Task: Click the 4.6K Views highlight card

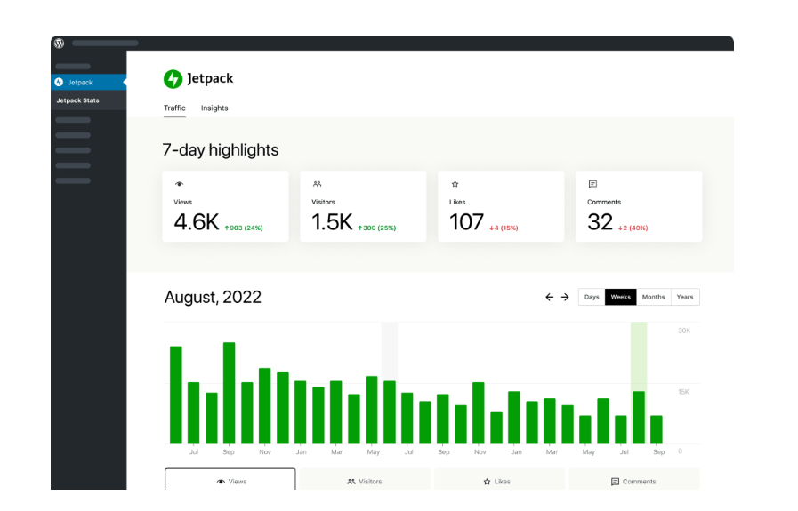Action: [225, 206]
